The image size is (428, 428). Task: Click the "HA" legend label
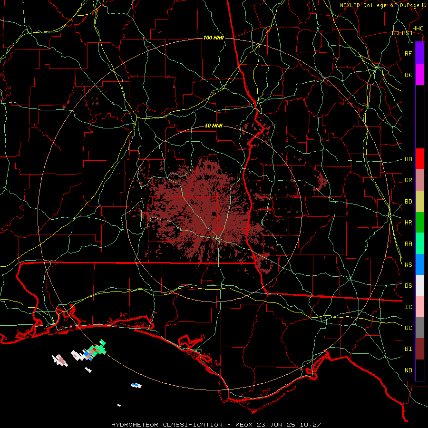click(408, 159)
